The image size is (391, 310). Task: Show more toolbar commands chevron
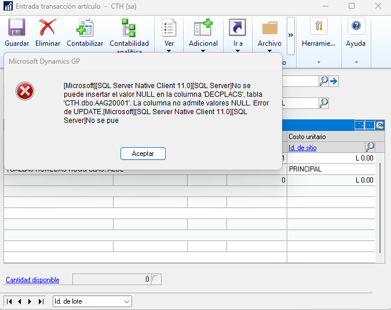[x=291, y=36]
